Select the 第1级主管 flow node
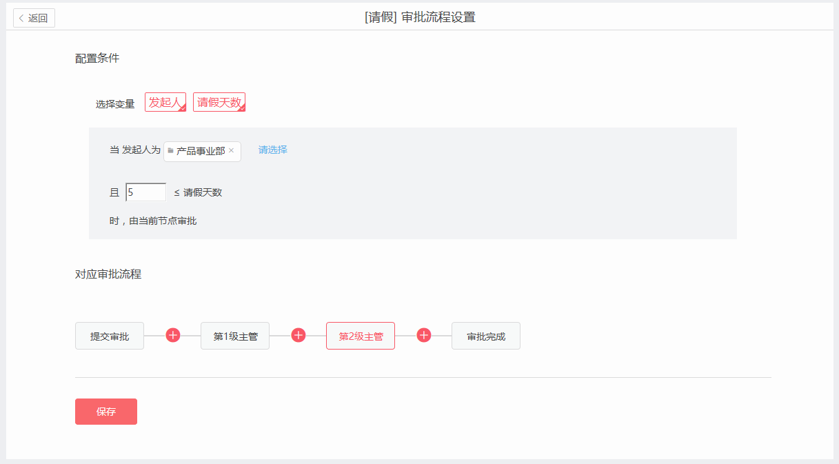 (x=235, y=336)
